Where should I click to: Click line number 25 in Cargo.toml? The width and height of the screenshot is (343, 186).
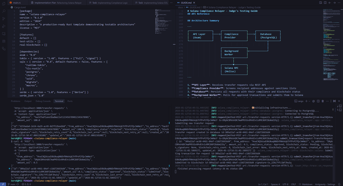coord(13,93)
